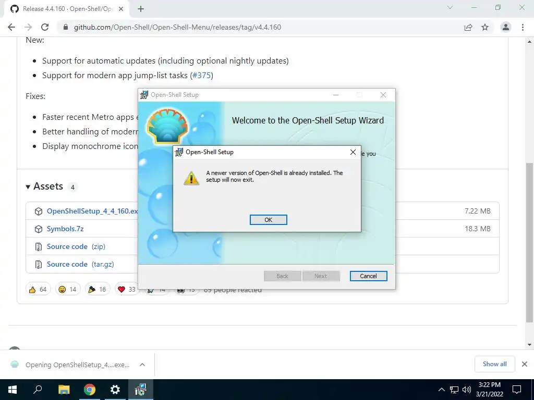The width and height of the screenshot is (534, 400).
Task: Click OK in the newer version warning dialog
Action: pos(269,220)
